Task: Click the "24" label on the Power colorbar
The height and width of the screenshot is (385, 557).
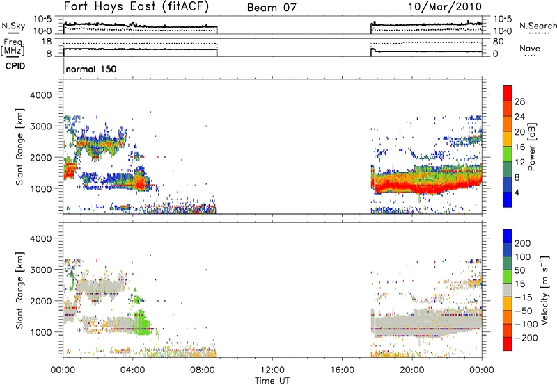Action: 519,117
